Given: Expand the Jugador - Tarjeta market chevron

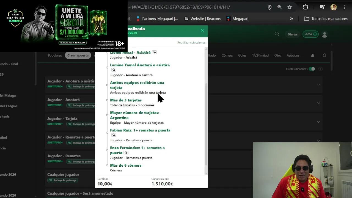Looking at the screenshot, I should 318,122.
